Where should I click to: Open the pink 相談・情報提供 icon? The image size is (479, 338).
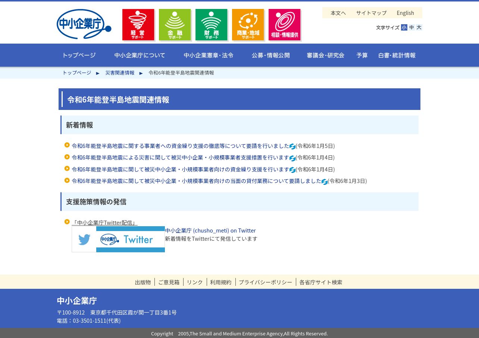click(285, 25)
